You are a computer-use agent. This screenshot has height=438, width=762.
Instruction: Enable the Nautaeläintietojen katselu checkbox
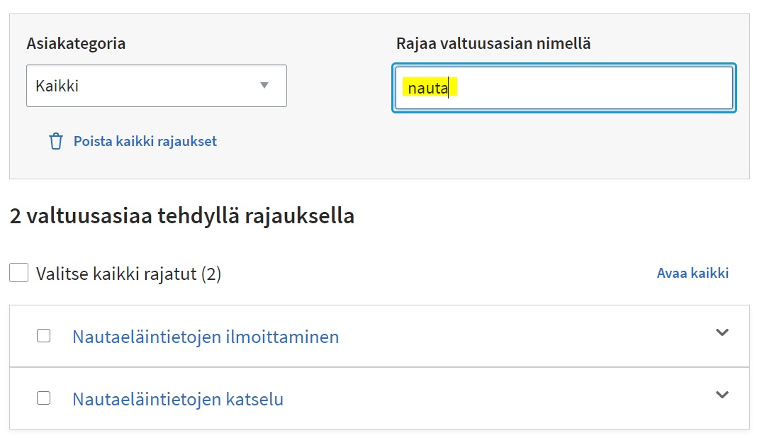click(x=43, y=398)
